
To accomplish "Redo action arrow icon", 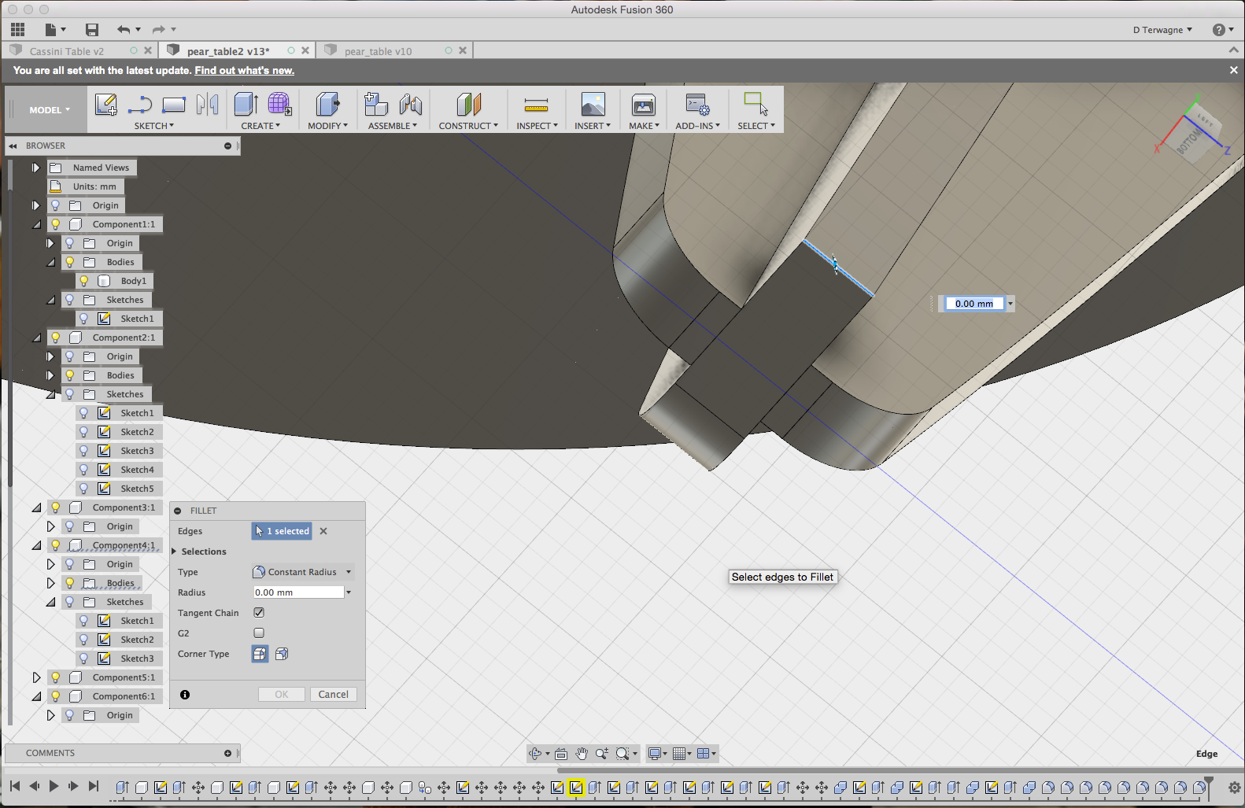I will click(159, 30).
